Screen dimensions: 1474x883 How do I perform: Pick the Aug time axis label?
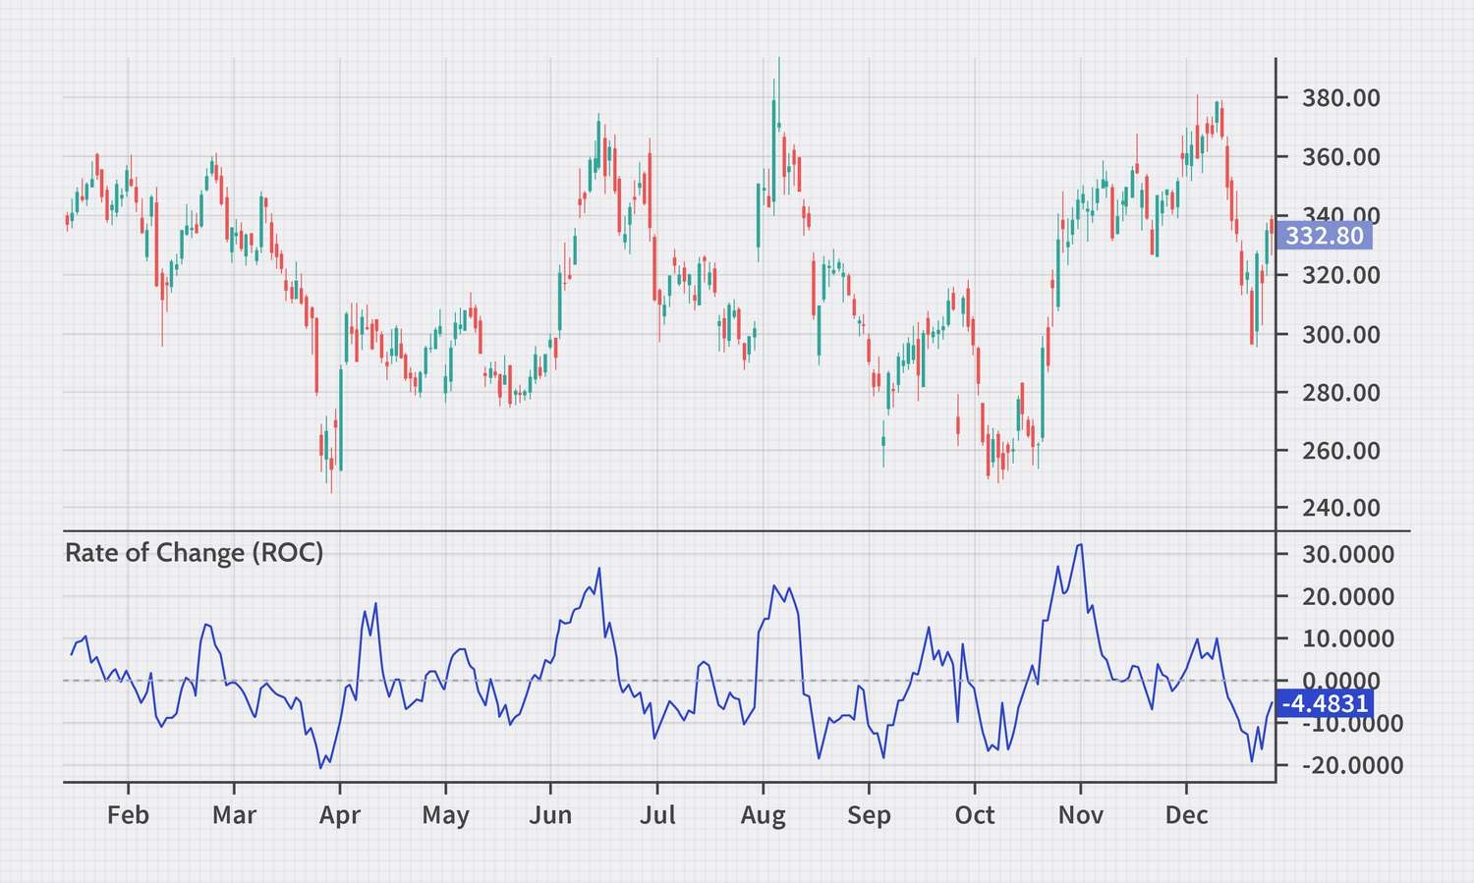763,815
